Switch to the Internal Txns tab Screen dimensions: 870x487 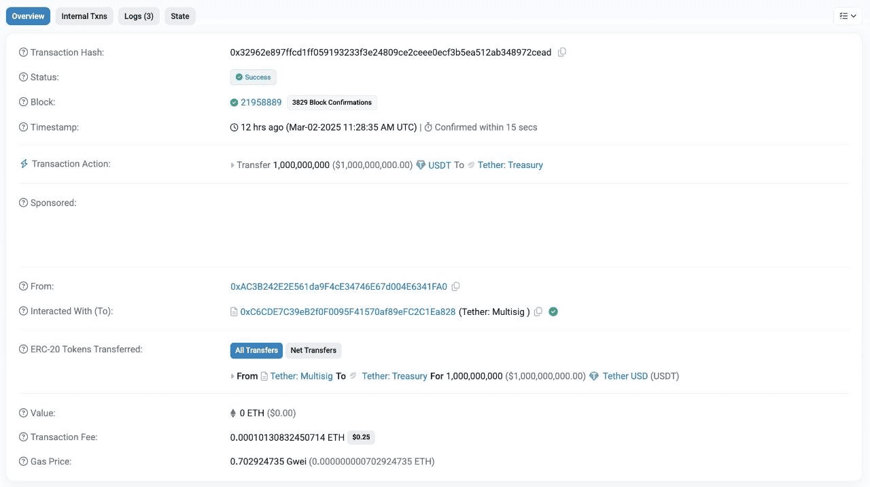(x=84, y=16)
